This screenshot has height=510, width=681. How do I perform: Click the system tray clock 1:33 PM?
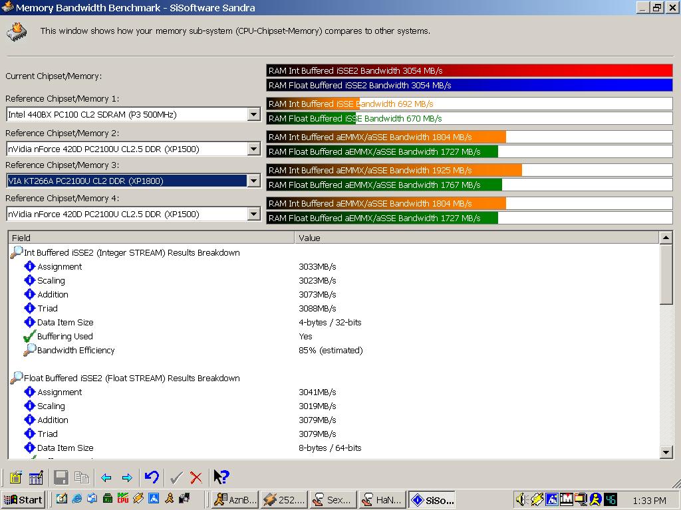(649, 501)
